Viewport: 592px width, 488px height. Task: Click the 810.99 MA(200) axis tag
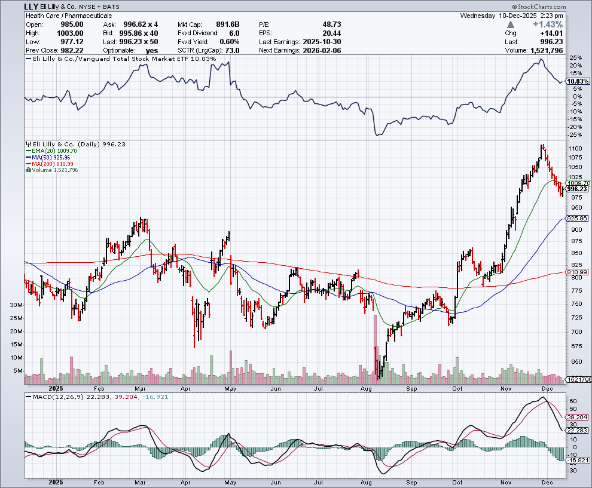(578, 272)
